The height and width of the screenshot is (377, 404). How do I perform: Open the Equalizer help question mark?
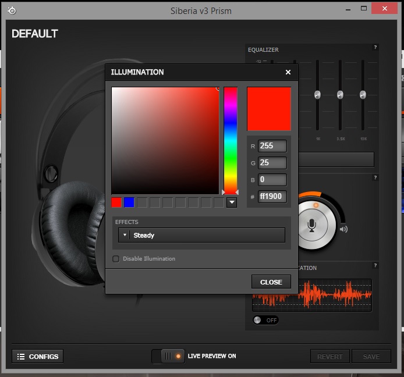(x=375, y=47)
